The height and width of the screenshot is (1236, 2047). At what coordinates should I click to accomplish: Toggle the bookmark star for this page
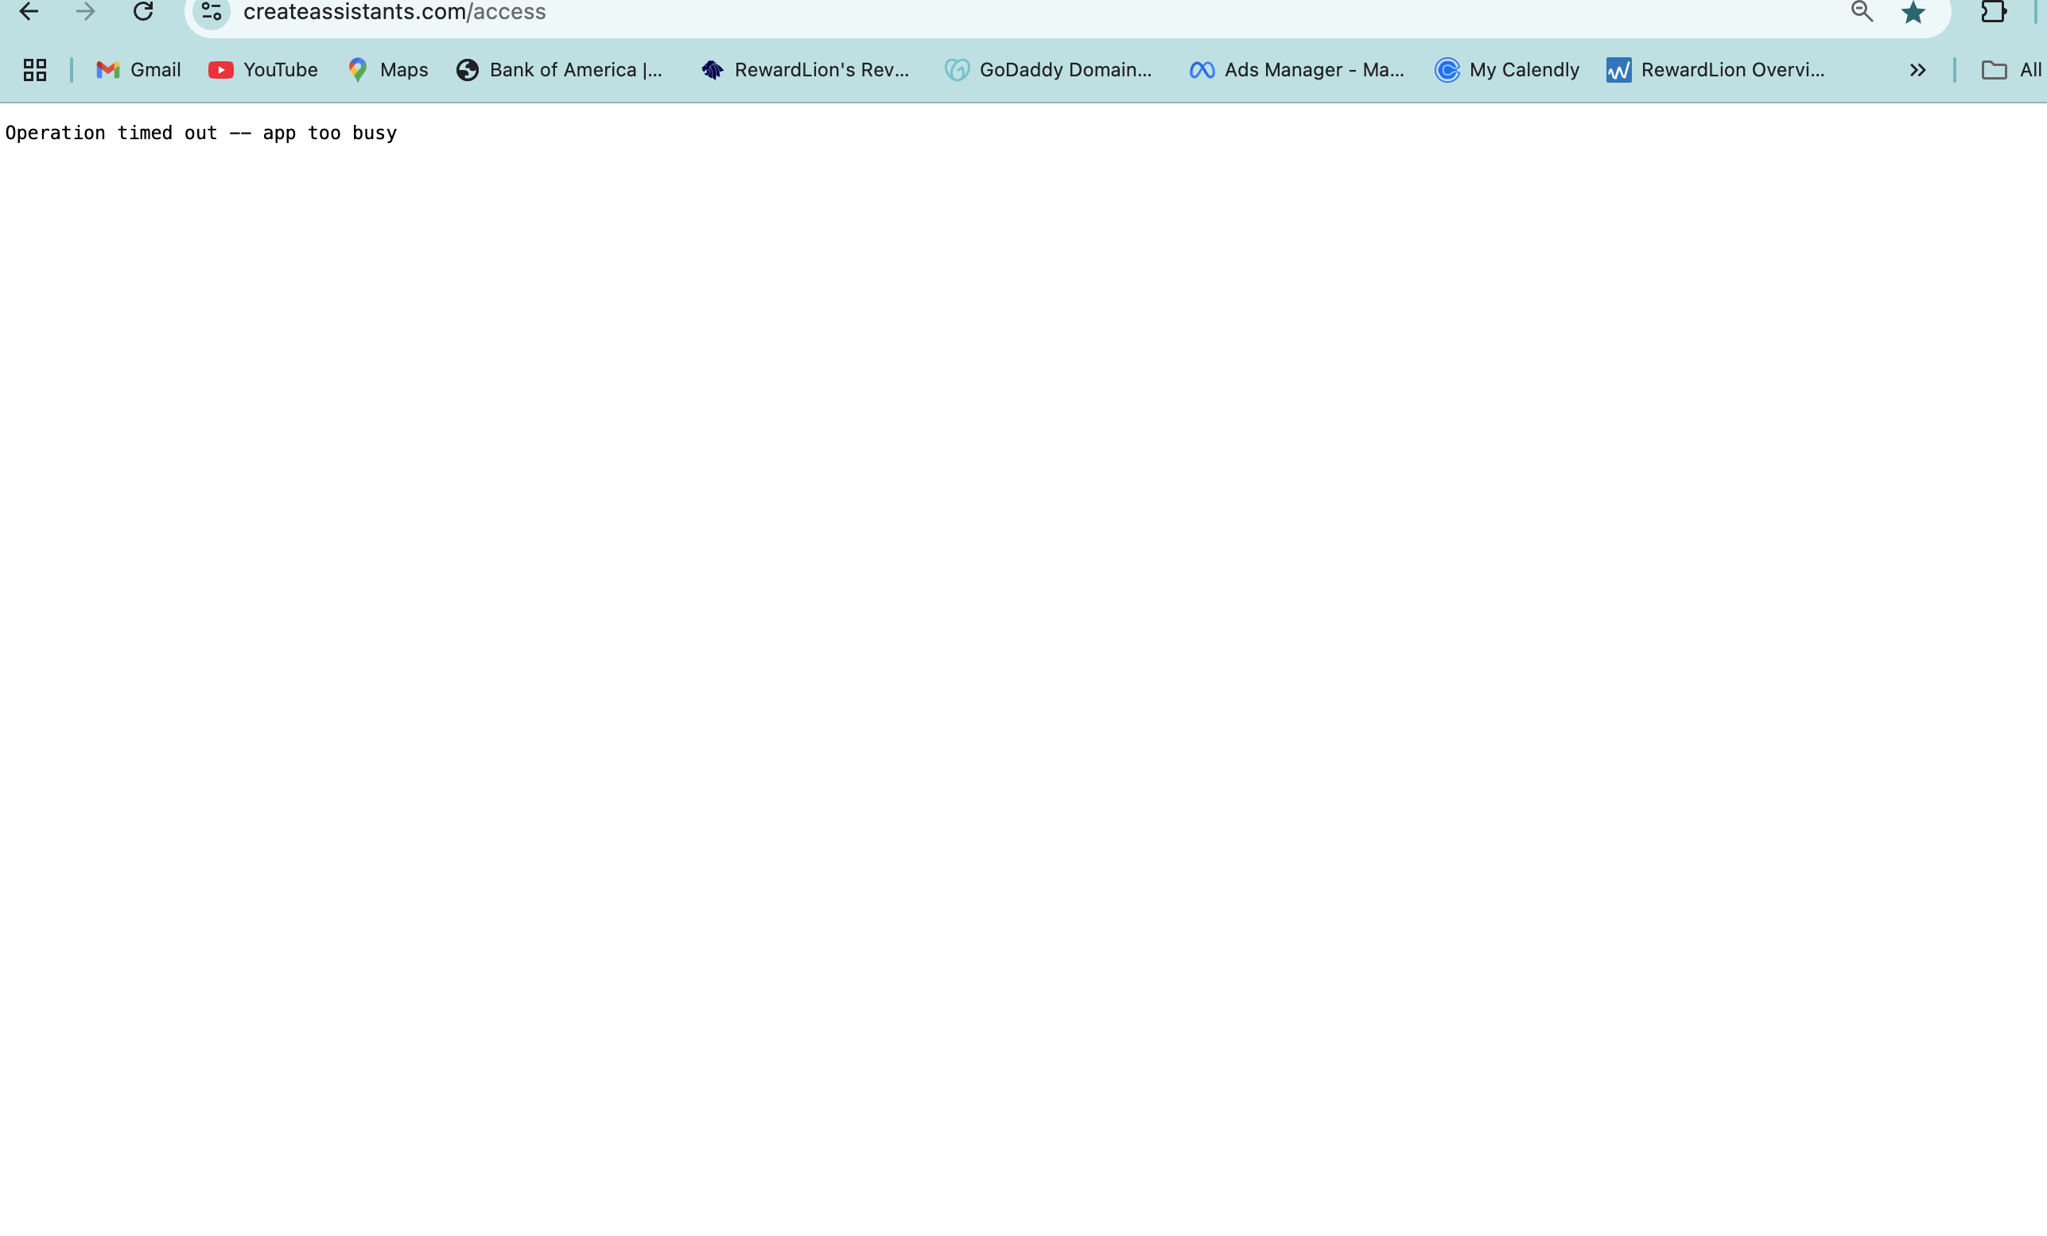pos(1914,12)
